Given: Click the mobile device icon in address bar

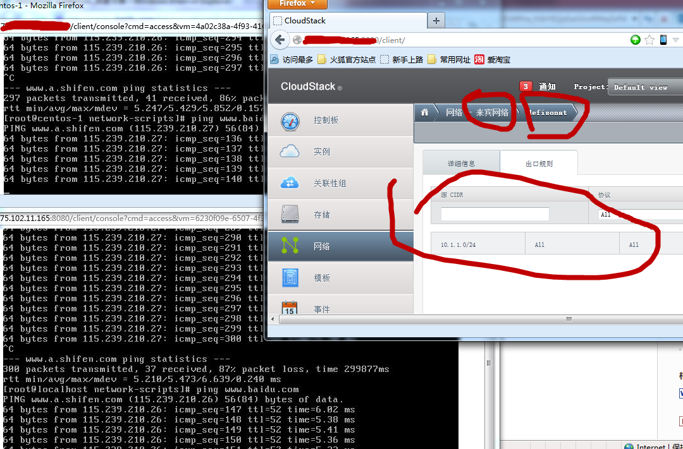Looking at the screenshot, I should tap(663, 40).
